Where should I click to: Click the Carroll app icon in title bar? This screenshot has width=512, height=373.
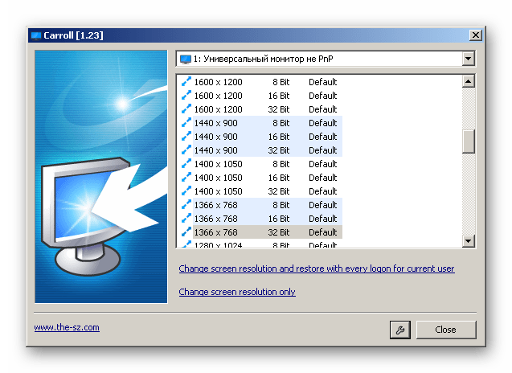click(x=36, y=36)
